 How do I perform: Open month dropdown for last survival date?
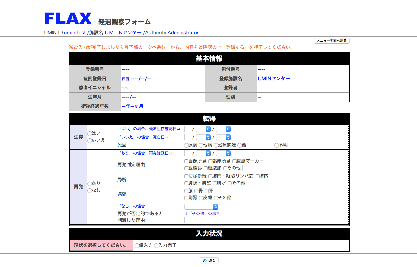point(203,129)
